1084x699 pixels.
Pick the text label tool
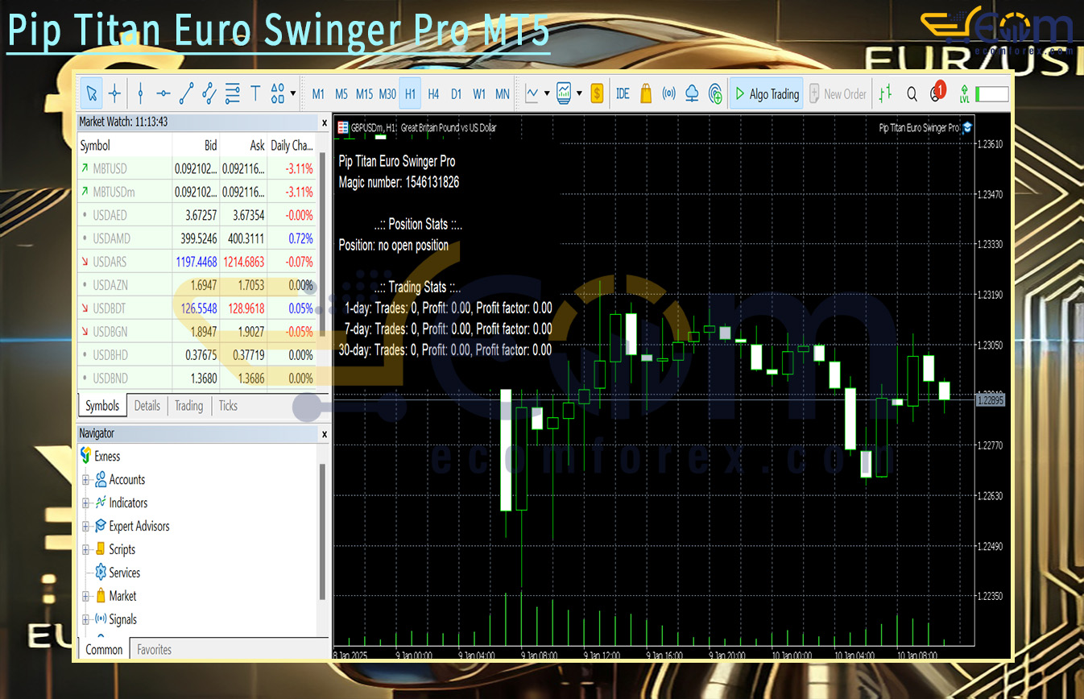[255, 94]
